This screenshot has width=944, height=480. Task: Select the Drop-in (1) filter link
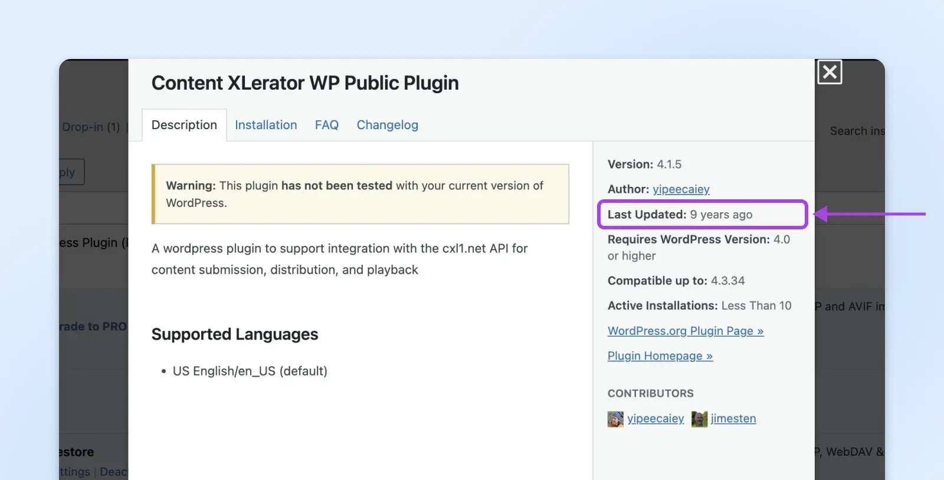[91, 127]
